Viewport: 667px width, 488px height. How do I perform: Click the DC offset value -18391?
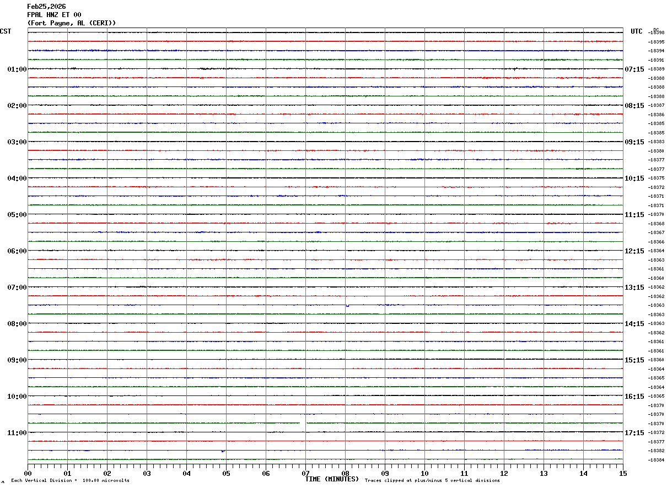(x=657, y=60)
